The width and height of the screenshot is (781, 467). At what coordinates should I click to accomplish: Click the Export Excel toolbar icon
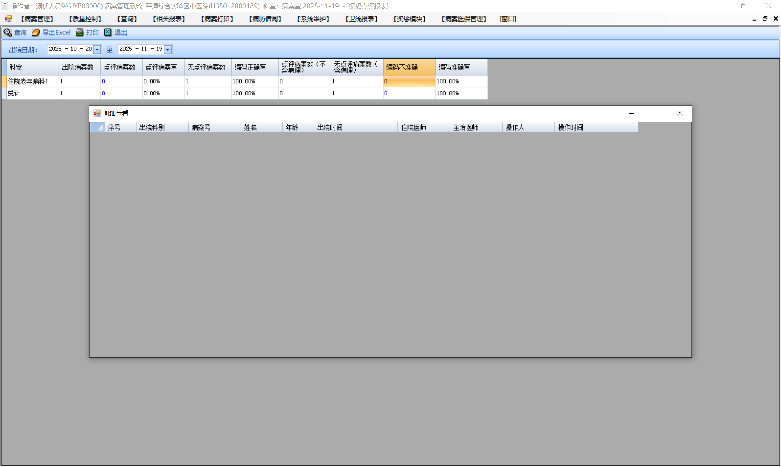[x=36, y=32]
